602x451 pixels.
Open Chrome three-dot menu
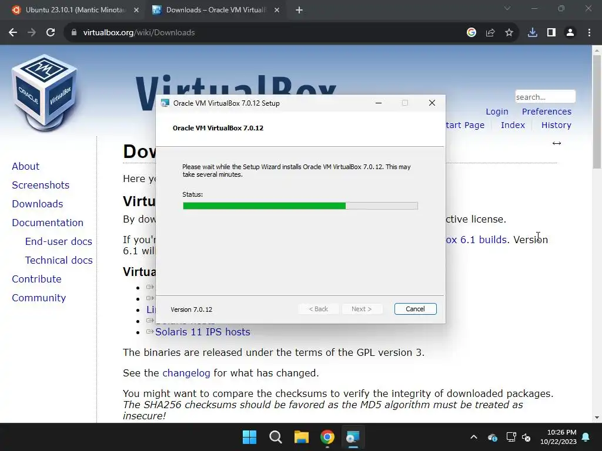click(589, 33)
